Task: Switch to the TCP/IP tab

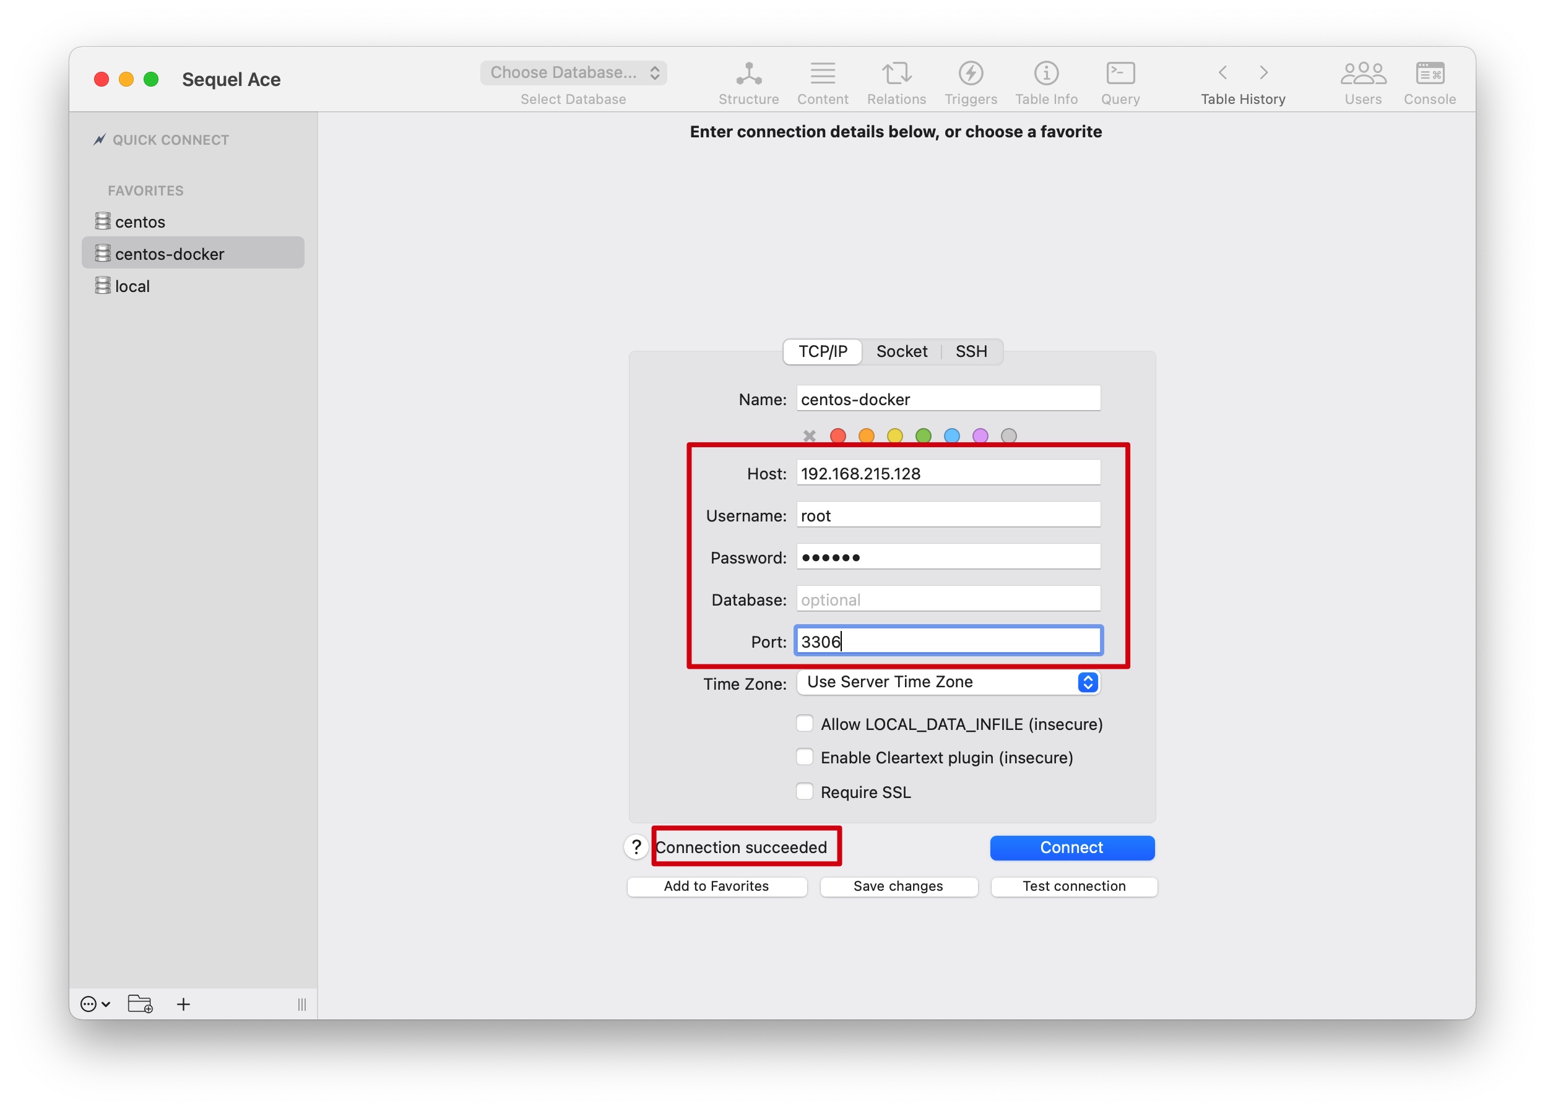Action: click(x=823, y=351)
